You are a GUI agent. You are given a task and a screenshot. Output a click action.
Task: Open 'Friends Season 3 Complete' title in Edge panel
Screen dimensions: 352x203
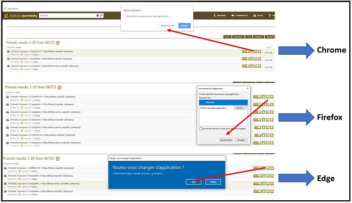click(41, 175)
